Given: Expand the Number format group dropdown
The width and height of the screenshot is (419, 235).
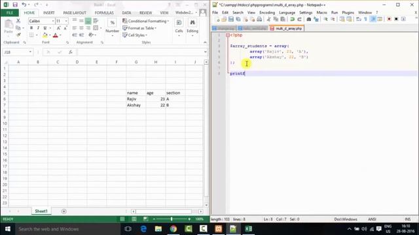Looking at the screenshot, I should (112, 36).
